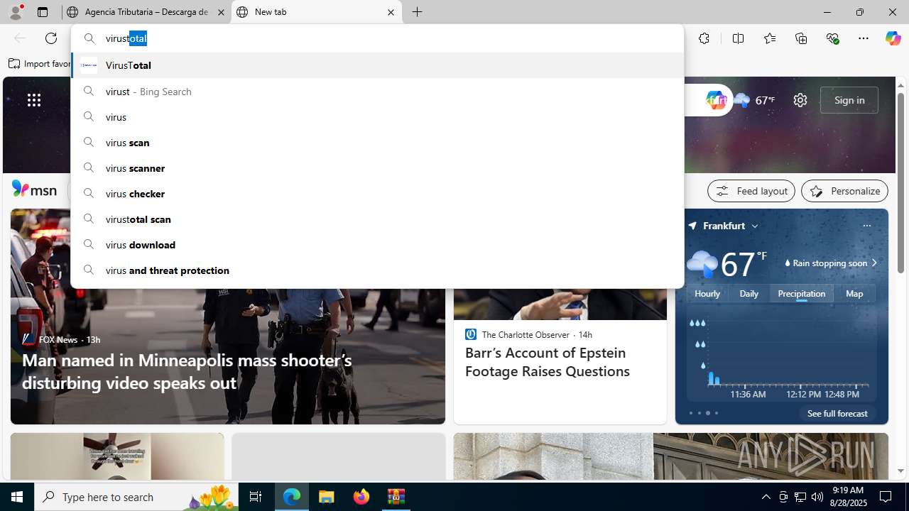Open Split screen view

click(738, 38)
